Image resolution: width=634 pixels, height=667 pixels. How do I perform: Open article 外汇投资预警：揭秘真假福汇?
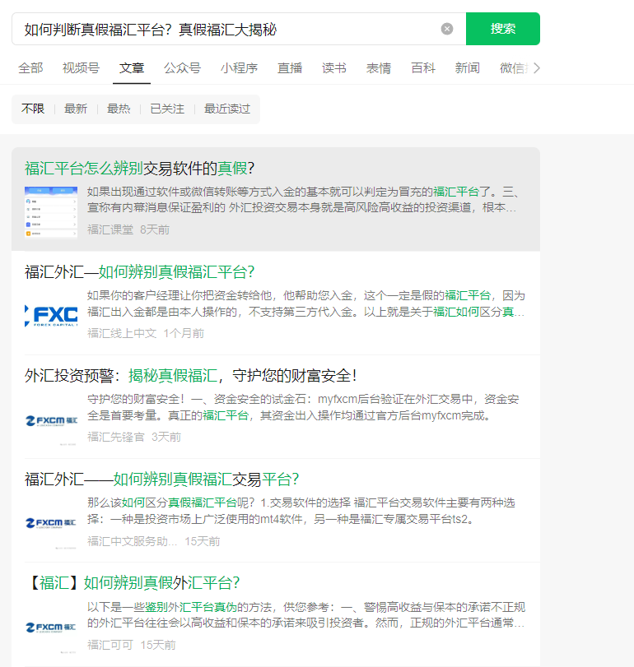190,376
